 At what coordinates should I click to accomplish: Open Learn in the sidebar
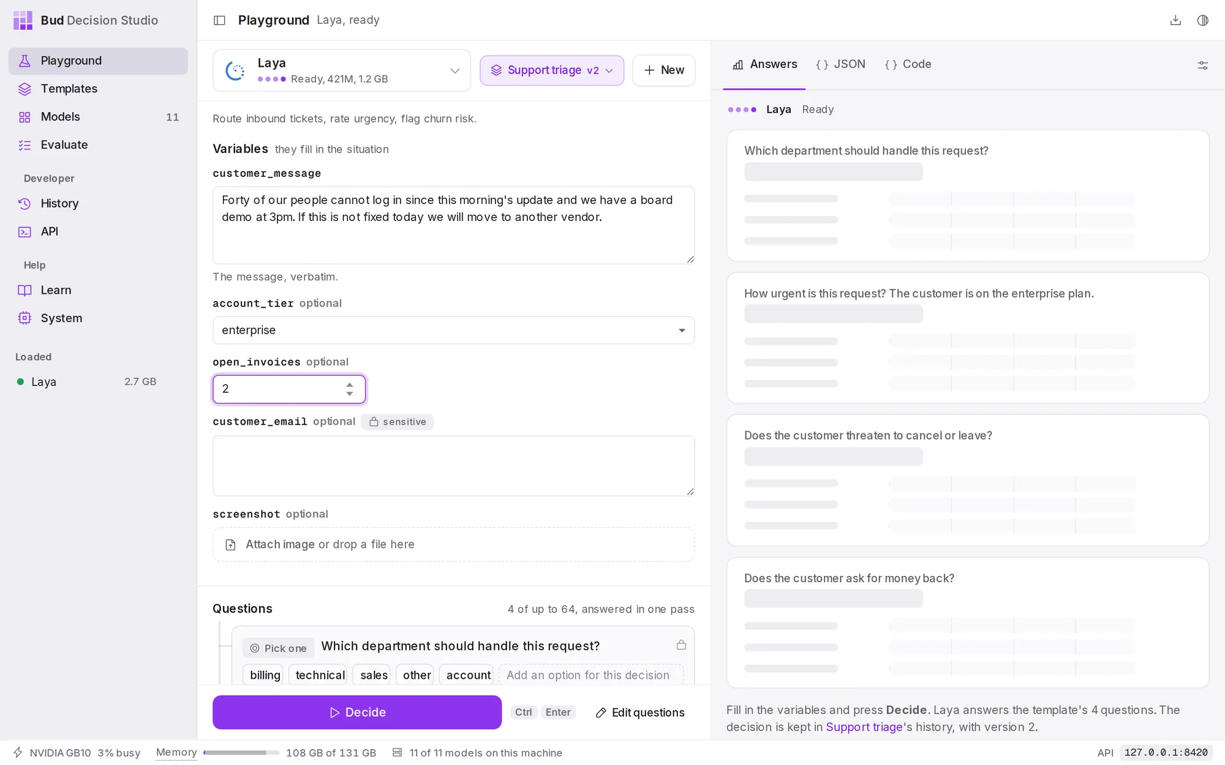[x=98, y=290]
